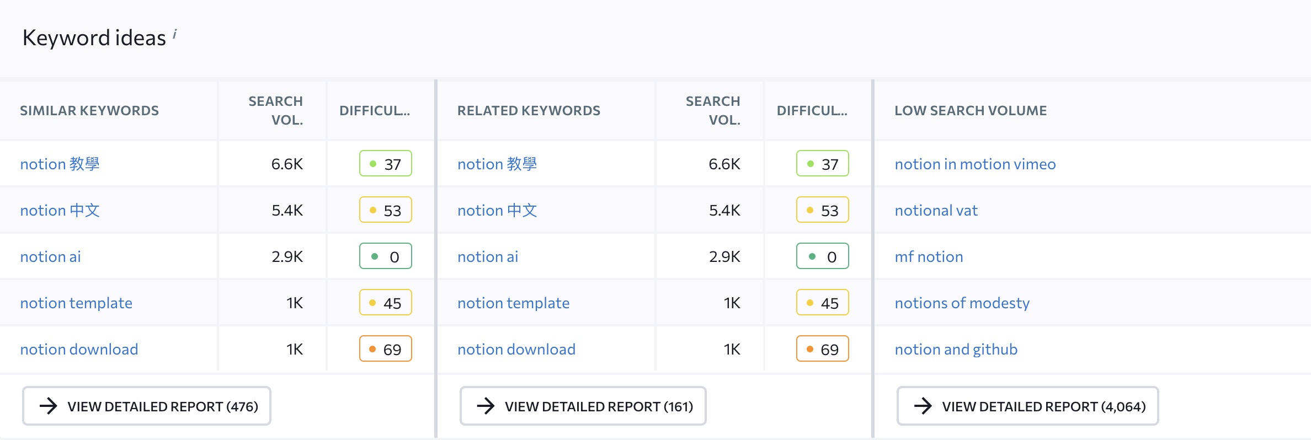This screenshot has height=440, width=1311.
Task: Open 'notion template' in Related Keywords
Action: pos(514,303)
